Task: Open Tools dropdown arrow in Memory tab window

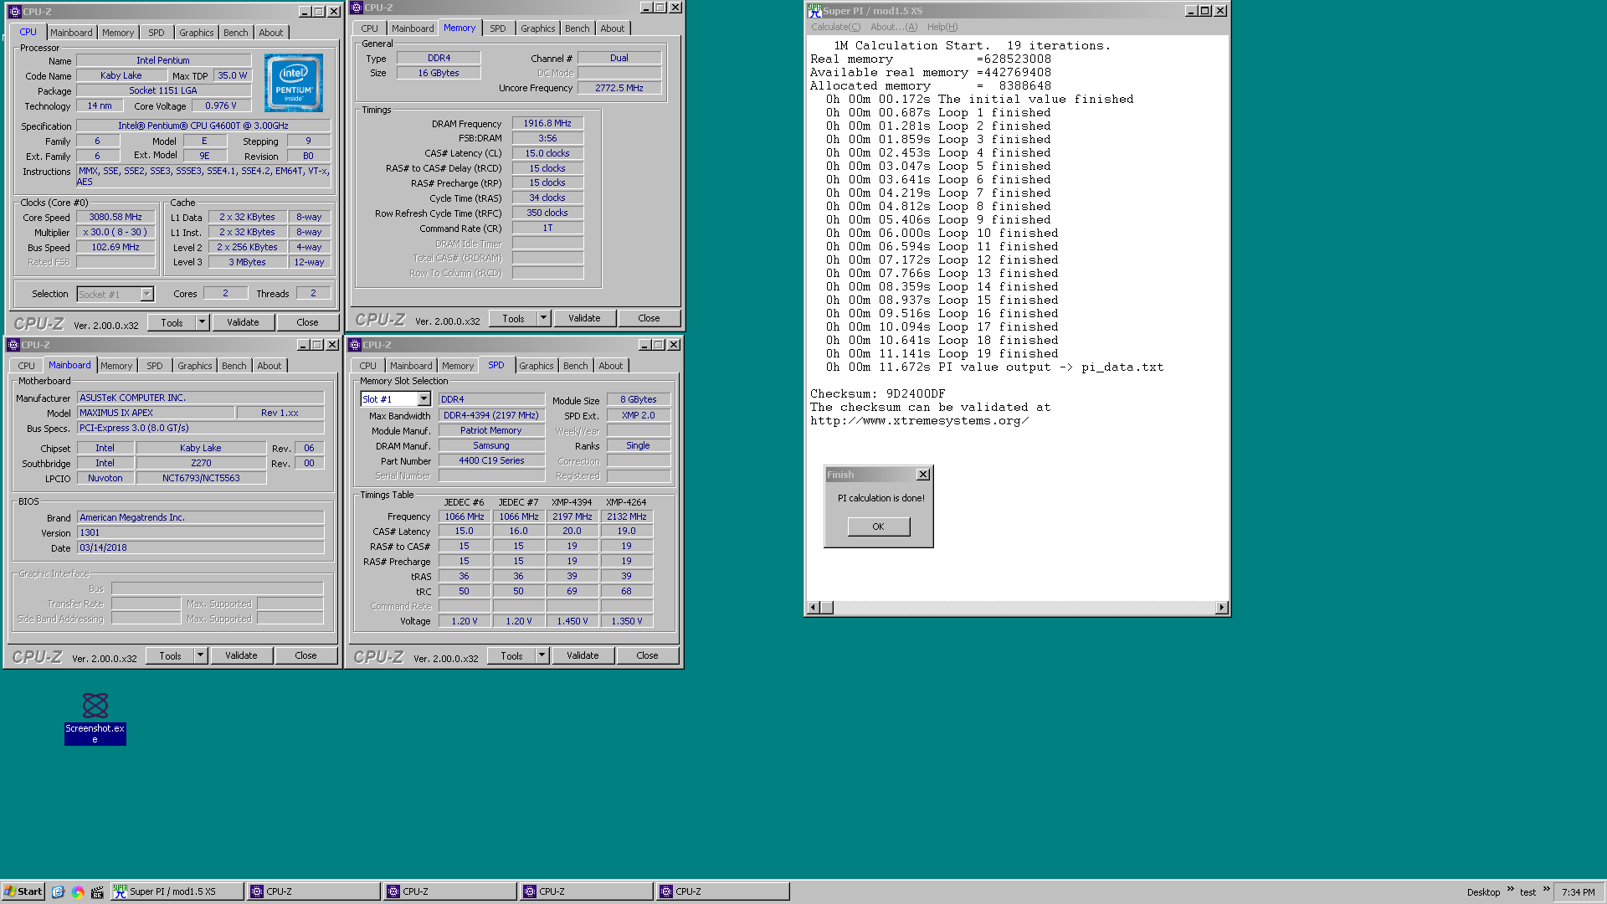Action: coord(543,318)
